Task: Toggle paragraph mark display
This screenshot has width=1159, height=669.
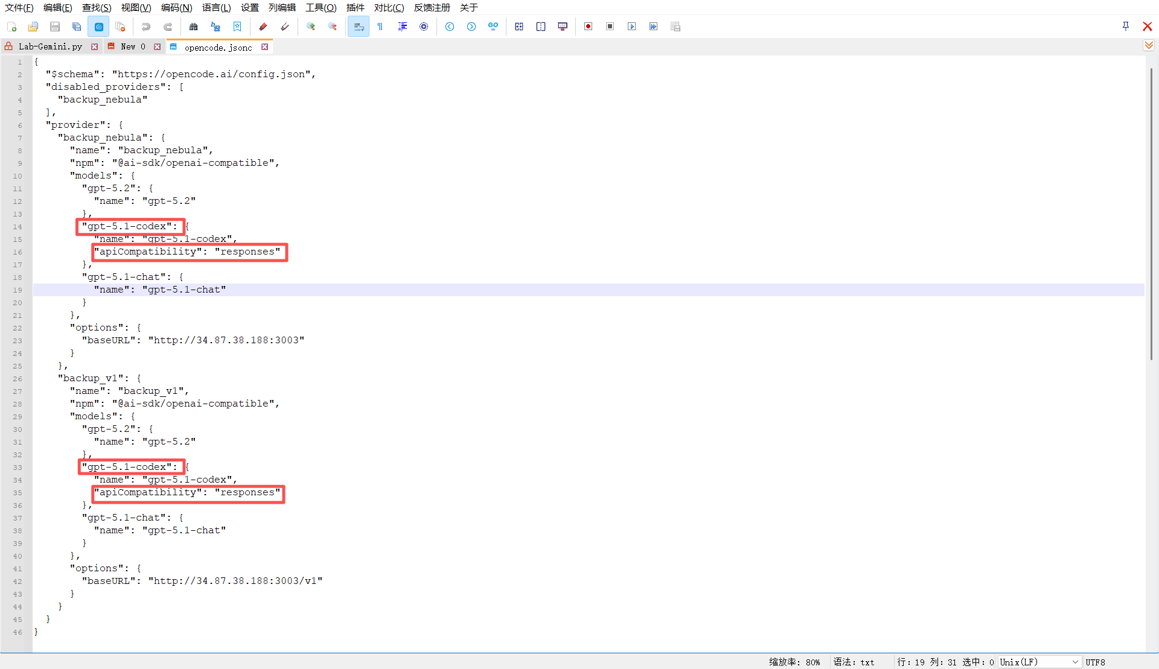Action: [380, 27]
